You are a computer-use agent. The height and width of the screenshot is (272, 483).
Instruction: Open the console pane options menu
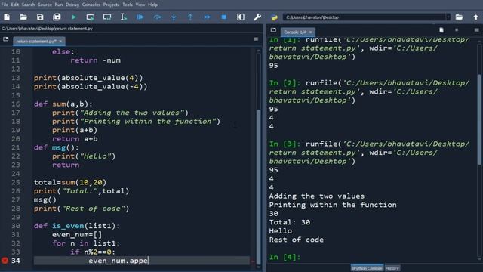tap(476, 30)
